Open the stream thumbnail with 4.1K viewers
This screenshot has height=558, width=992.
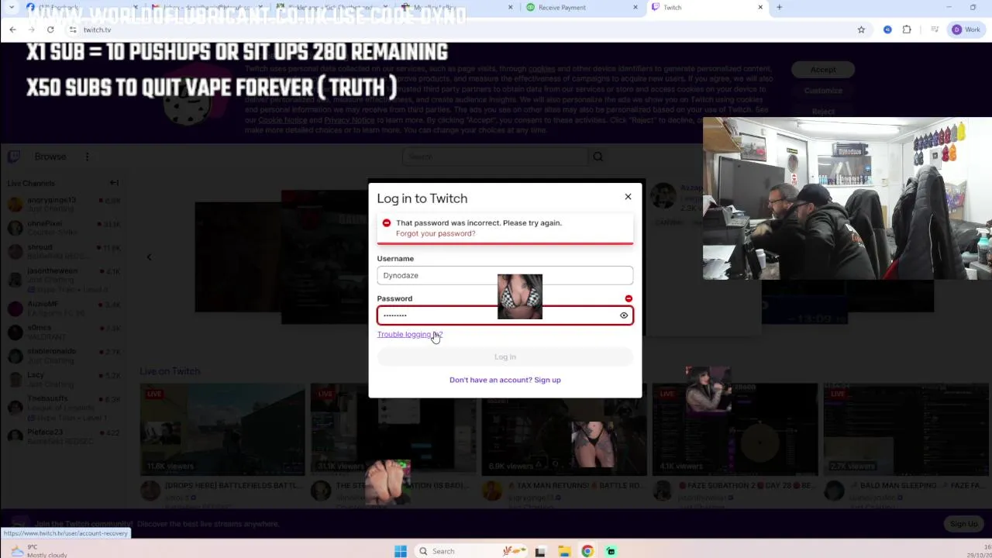pos(735,429)
